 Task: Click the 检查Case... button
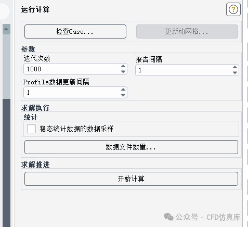point(75,31)
